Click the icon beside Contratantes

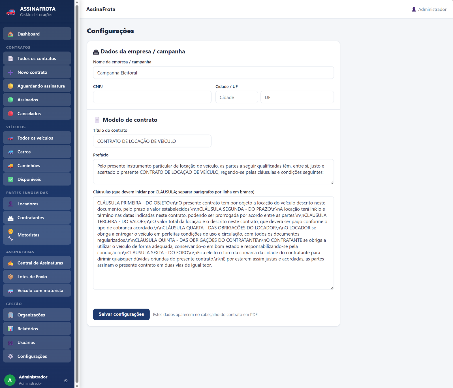10,218
